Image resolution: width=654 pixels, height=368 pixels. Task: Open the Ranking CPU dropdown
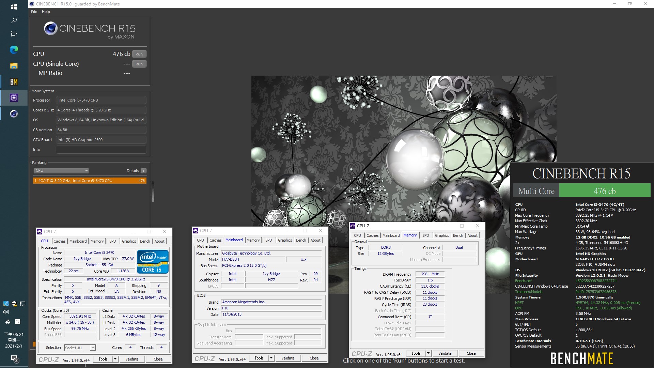[61, 170]
